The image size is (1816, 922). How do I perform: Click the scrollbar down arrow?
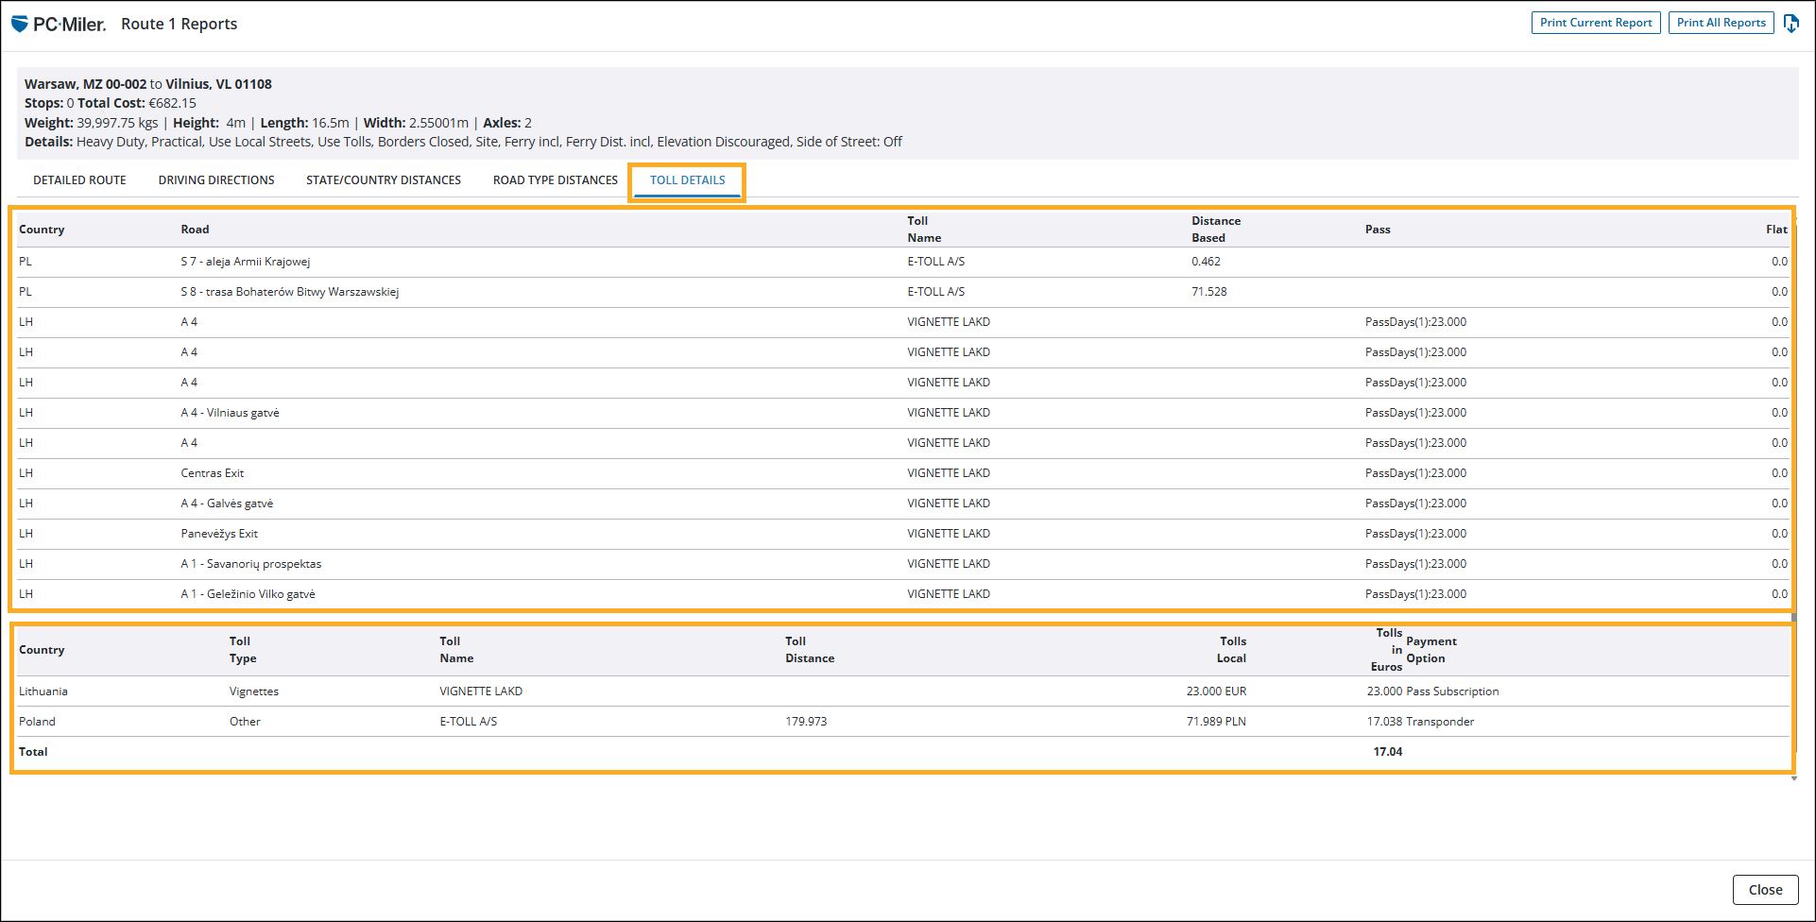[1793, 778]
